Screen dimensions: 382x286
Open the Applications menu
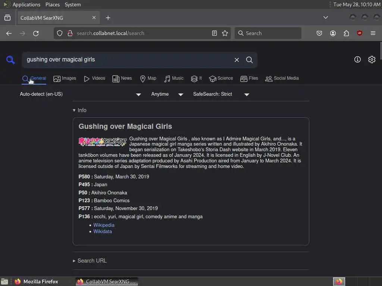pyautogui.click(x=26, y=4)
